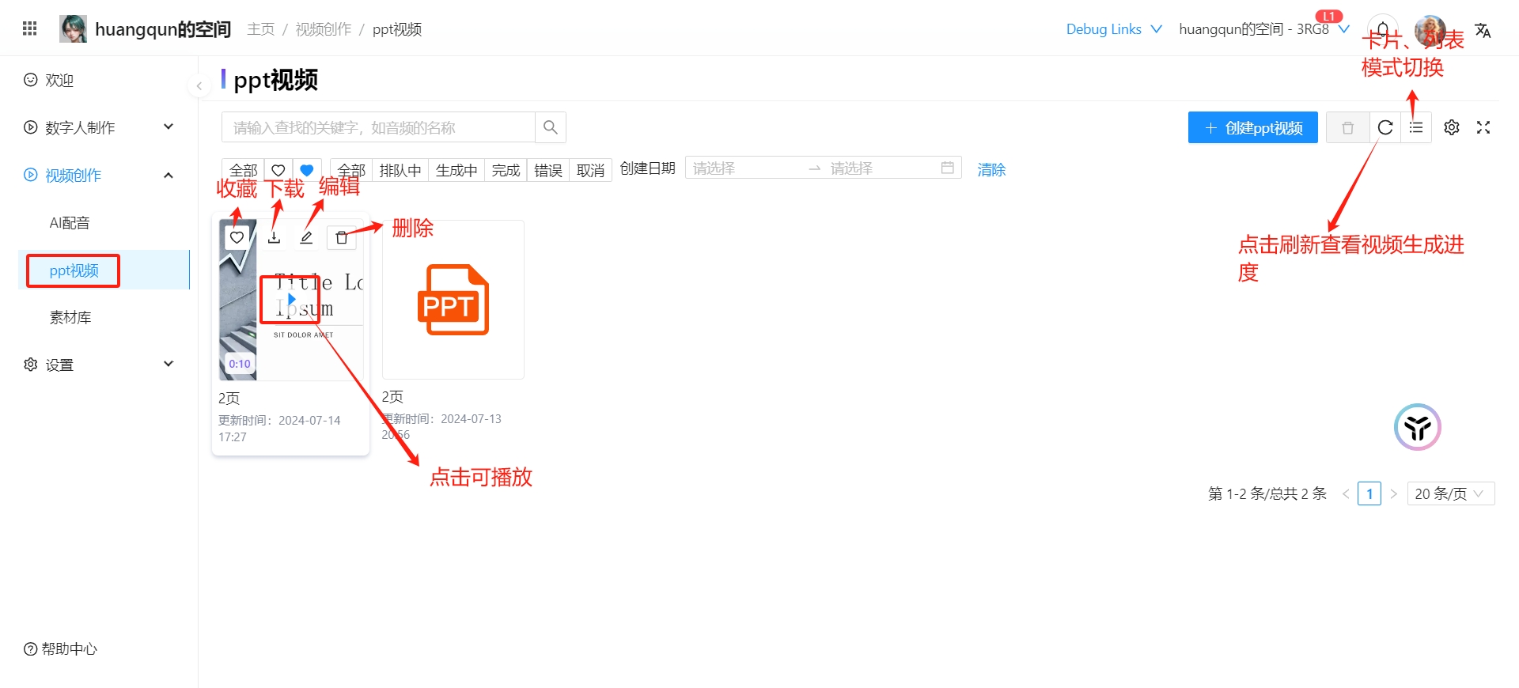Open the Debug Links dropdown
The width and height of the screenshot is (1519, 688).
(x=1113, y=29)
